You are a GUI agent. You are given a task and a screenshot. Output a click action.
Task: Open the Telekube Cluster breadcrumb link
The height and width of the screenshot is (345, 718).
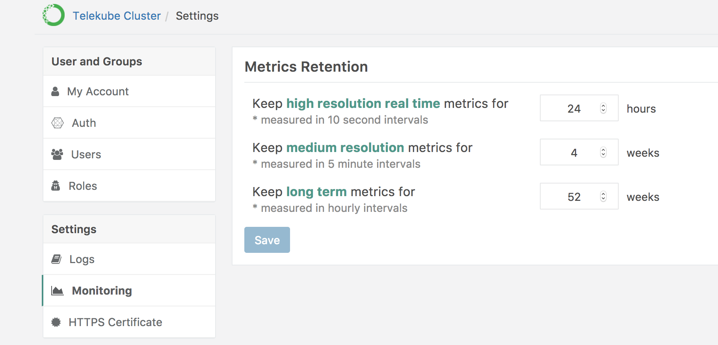(x=117, y=16)
